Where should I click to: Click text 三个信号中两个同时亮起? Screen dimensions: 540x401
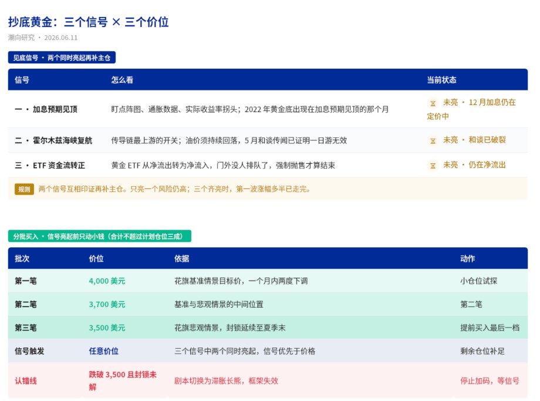pos(245,351)
